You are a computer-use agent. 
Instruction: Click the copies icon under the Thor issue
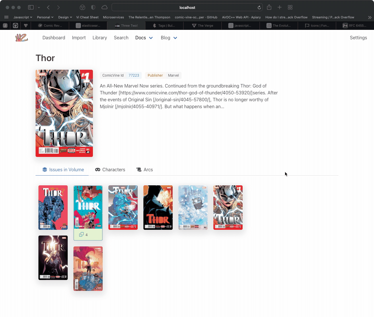(81, 235)
